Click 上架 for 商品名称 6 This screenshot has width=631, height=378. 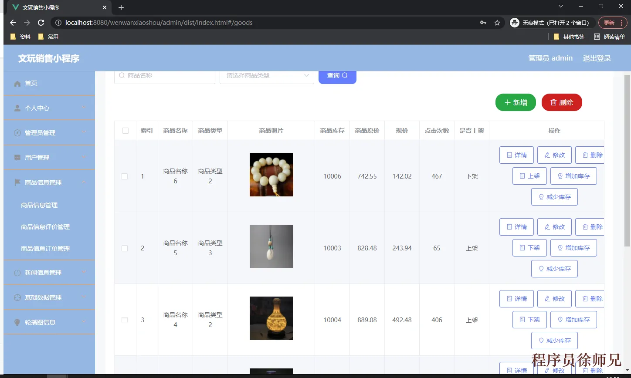[529, 176]
